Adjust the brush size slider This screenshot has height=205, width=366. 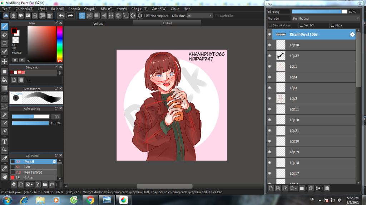click(x=31, y=117)
